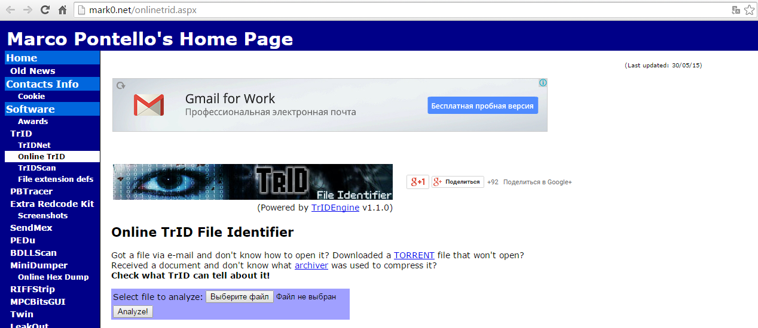Click the Check what TrID can tell text
This screenshot has width=758, height=328.
click(x=191, y=276)
